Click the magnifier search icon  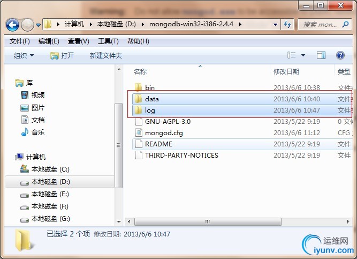[x=345, y=24]
